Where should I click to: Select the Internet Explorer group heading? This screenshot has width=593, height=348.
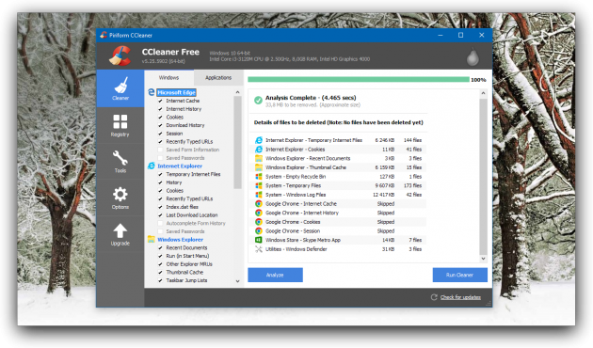click(180, 166)
